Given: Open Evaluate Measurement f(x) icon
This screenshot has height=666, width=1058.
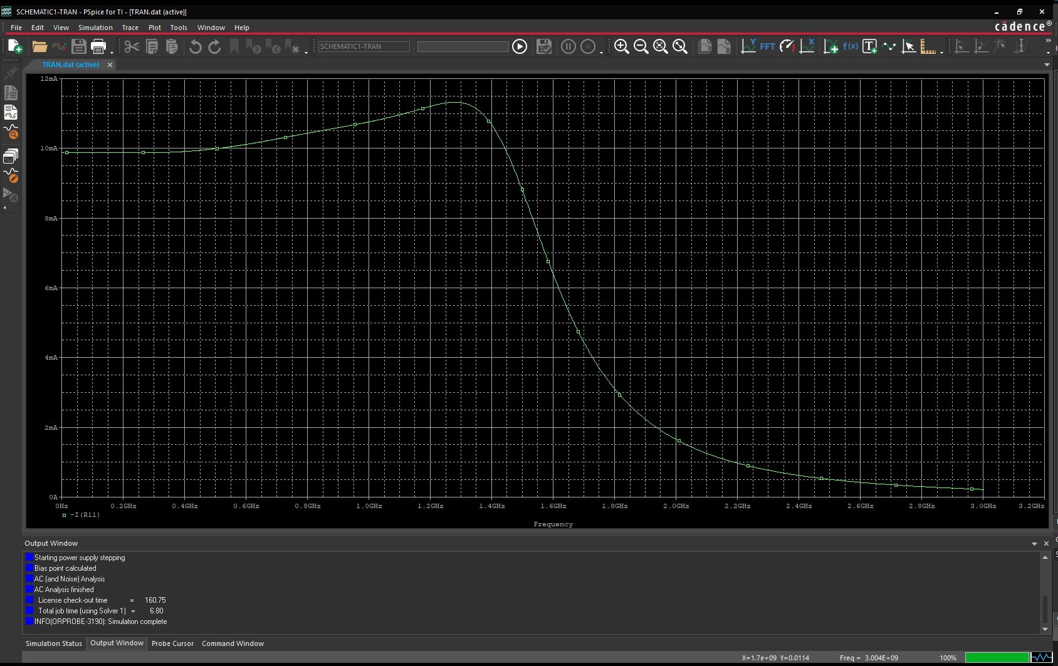Looking at the screenshot, I should [851, 46].
